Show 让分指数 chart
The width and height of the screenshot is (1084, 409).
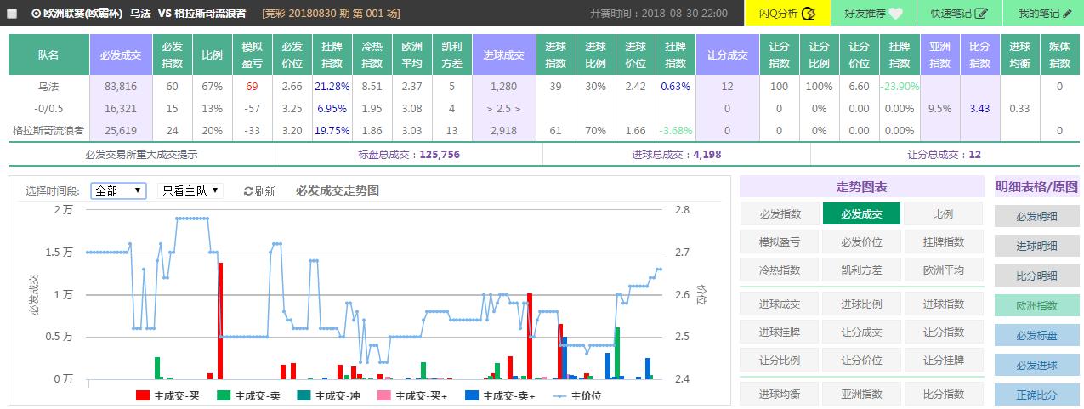pyautogui.click(x=943, y=332)
